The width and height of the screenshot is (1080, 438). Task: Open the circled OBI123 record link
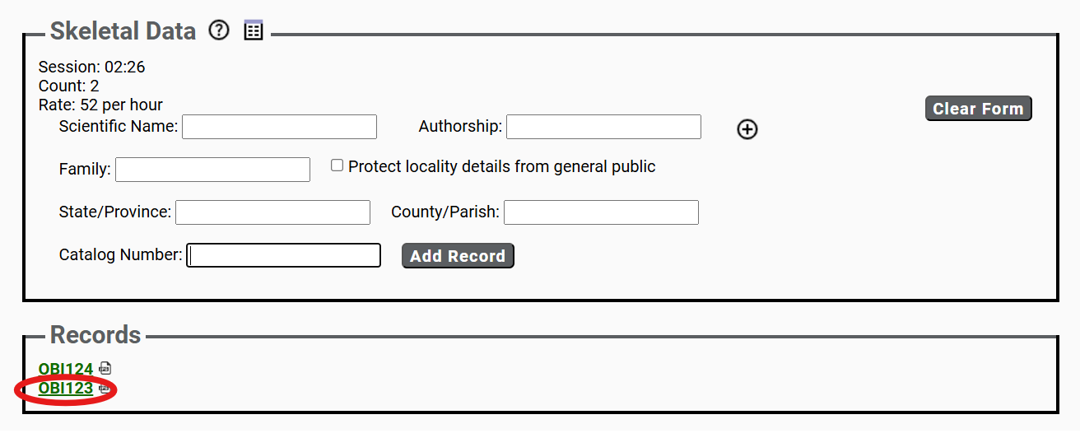66,388
